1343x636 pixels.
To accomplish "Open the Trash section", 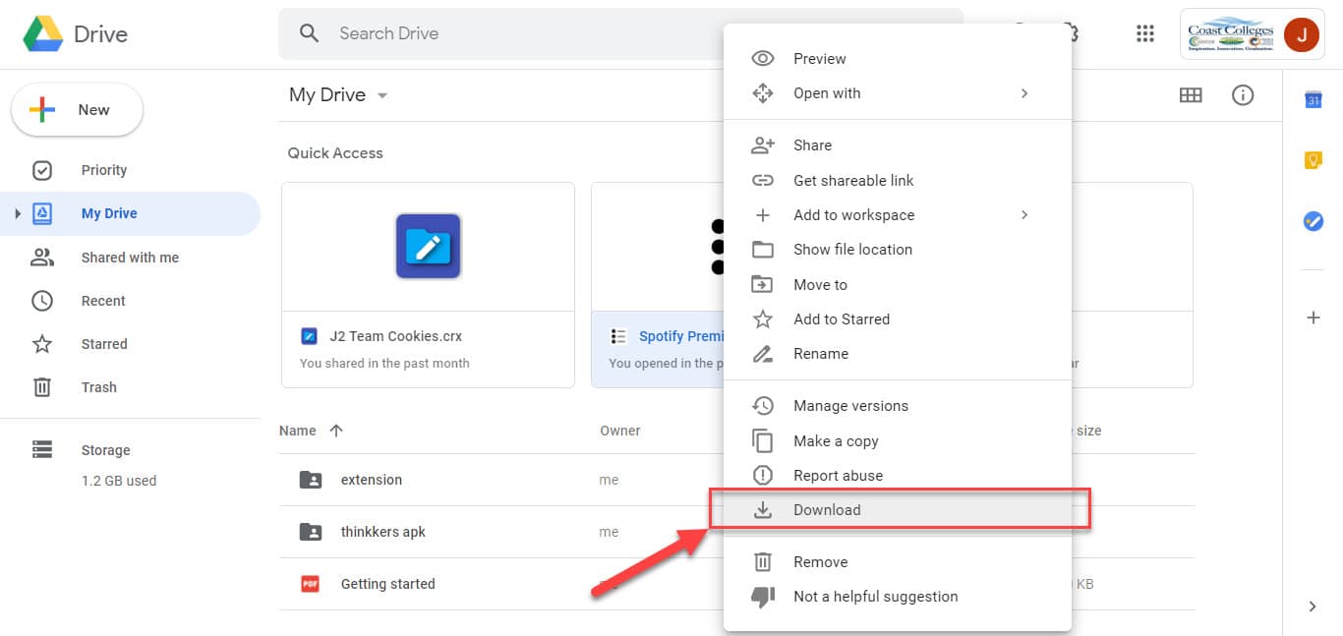I will pos(98,386).
